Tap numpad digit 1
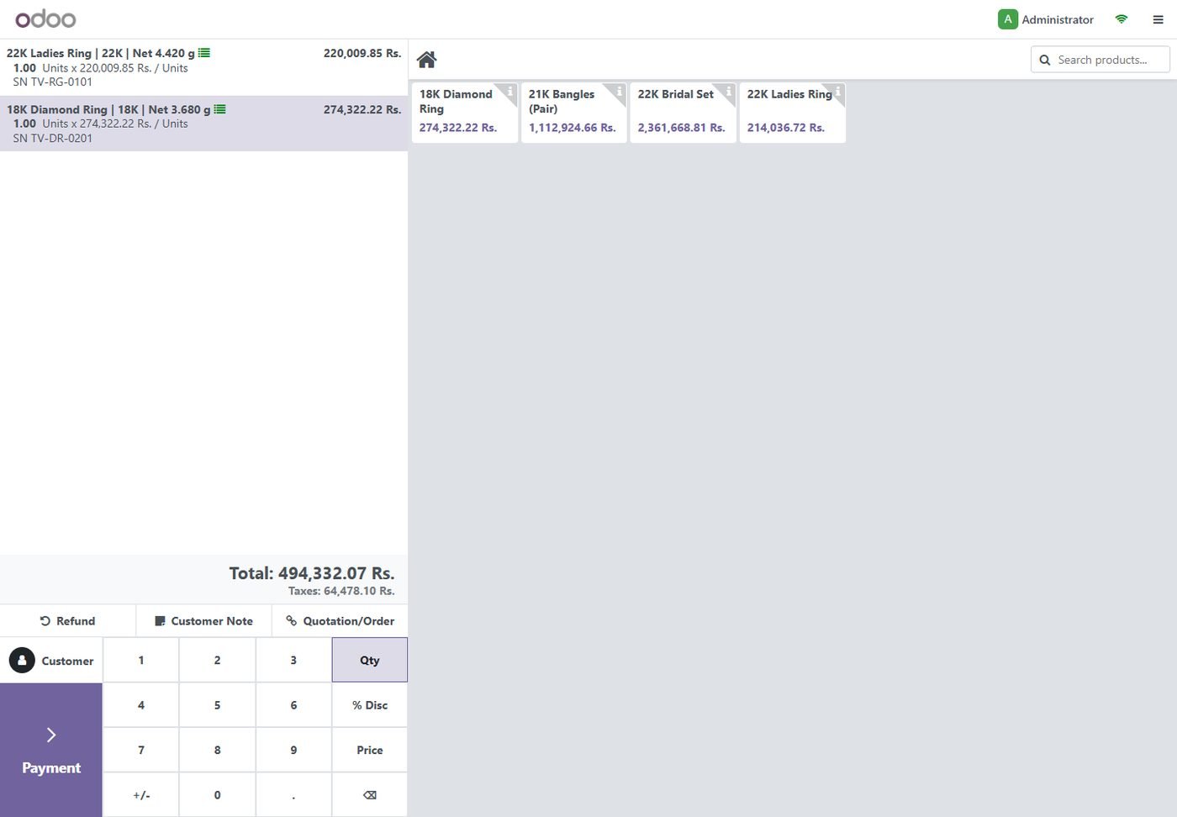The height and width of the screenshot is (817, 1177). tap(141, 660)
